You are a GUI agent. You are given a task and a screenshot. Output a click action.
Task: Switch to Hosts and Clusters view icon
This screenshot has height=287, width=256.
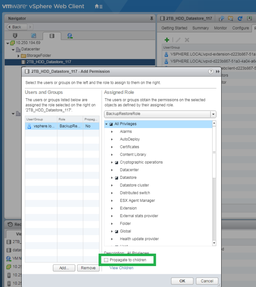[15, 35]
